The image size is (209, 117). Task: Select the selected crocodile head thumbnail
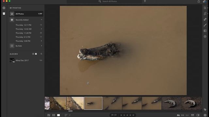pos(93,103)
